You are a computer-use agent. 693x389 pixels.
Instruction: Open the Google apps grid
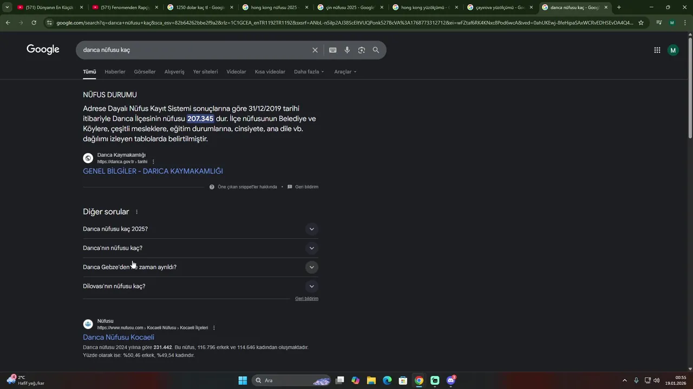(x=657, y=50)
